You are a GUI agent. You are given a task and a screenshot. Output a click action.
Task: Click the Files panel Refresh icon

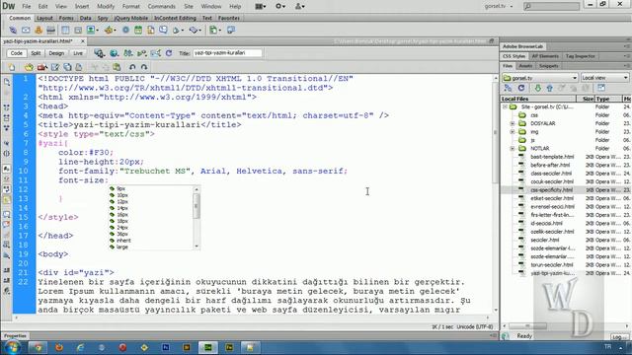click(521, 88)
